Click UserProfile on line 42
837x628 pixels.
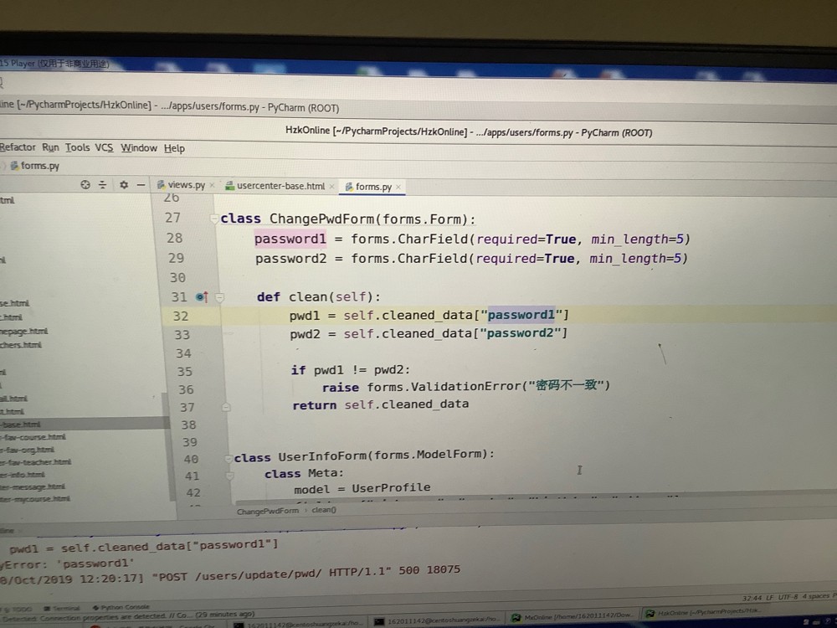(x=391, y=488)
